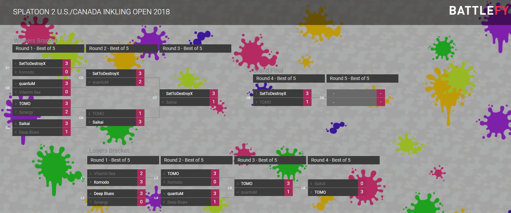Select the Winners Round 3 - Best of 5 header
511x213 pixels.
click(195, 48)
